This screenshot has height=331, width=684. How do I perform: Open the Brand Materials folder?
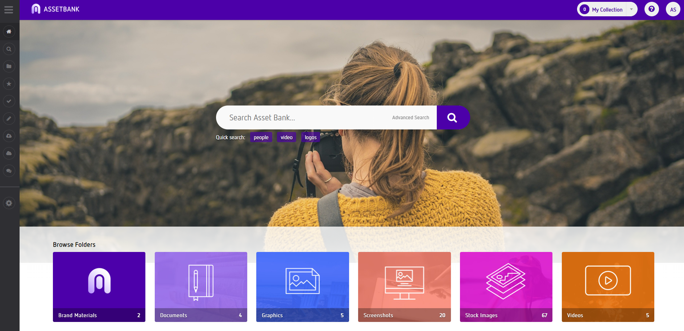99,287
